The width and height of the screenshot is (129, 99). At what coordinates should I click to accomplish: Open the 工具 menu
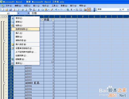pos(55,6)
